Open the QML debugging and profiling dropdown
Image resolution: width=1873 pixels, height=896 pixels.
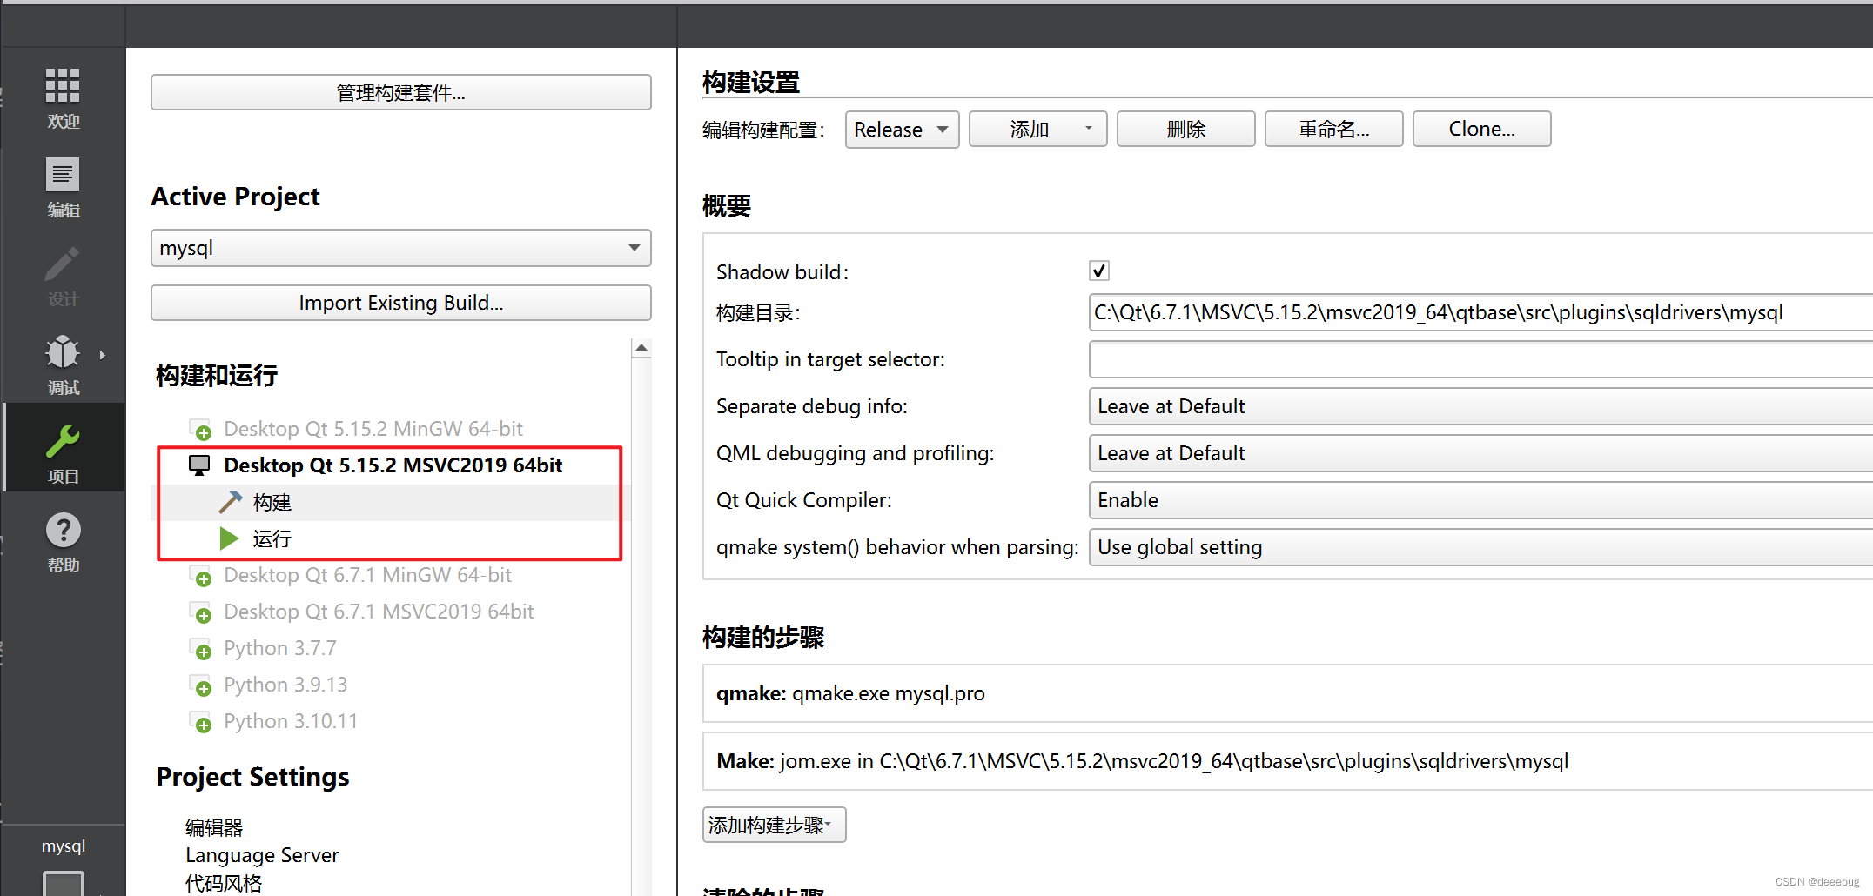coord(1480,453)
